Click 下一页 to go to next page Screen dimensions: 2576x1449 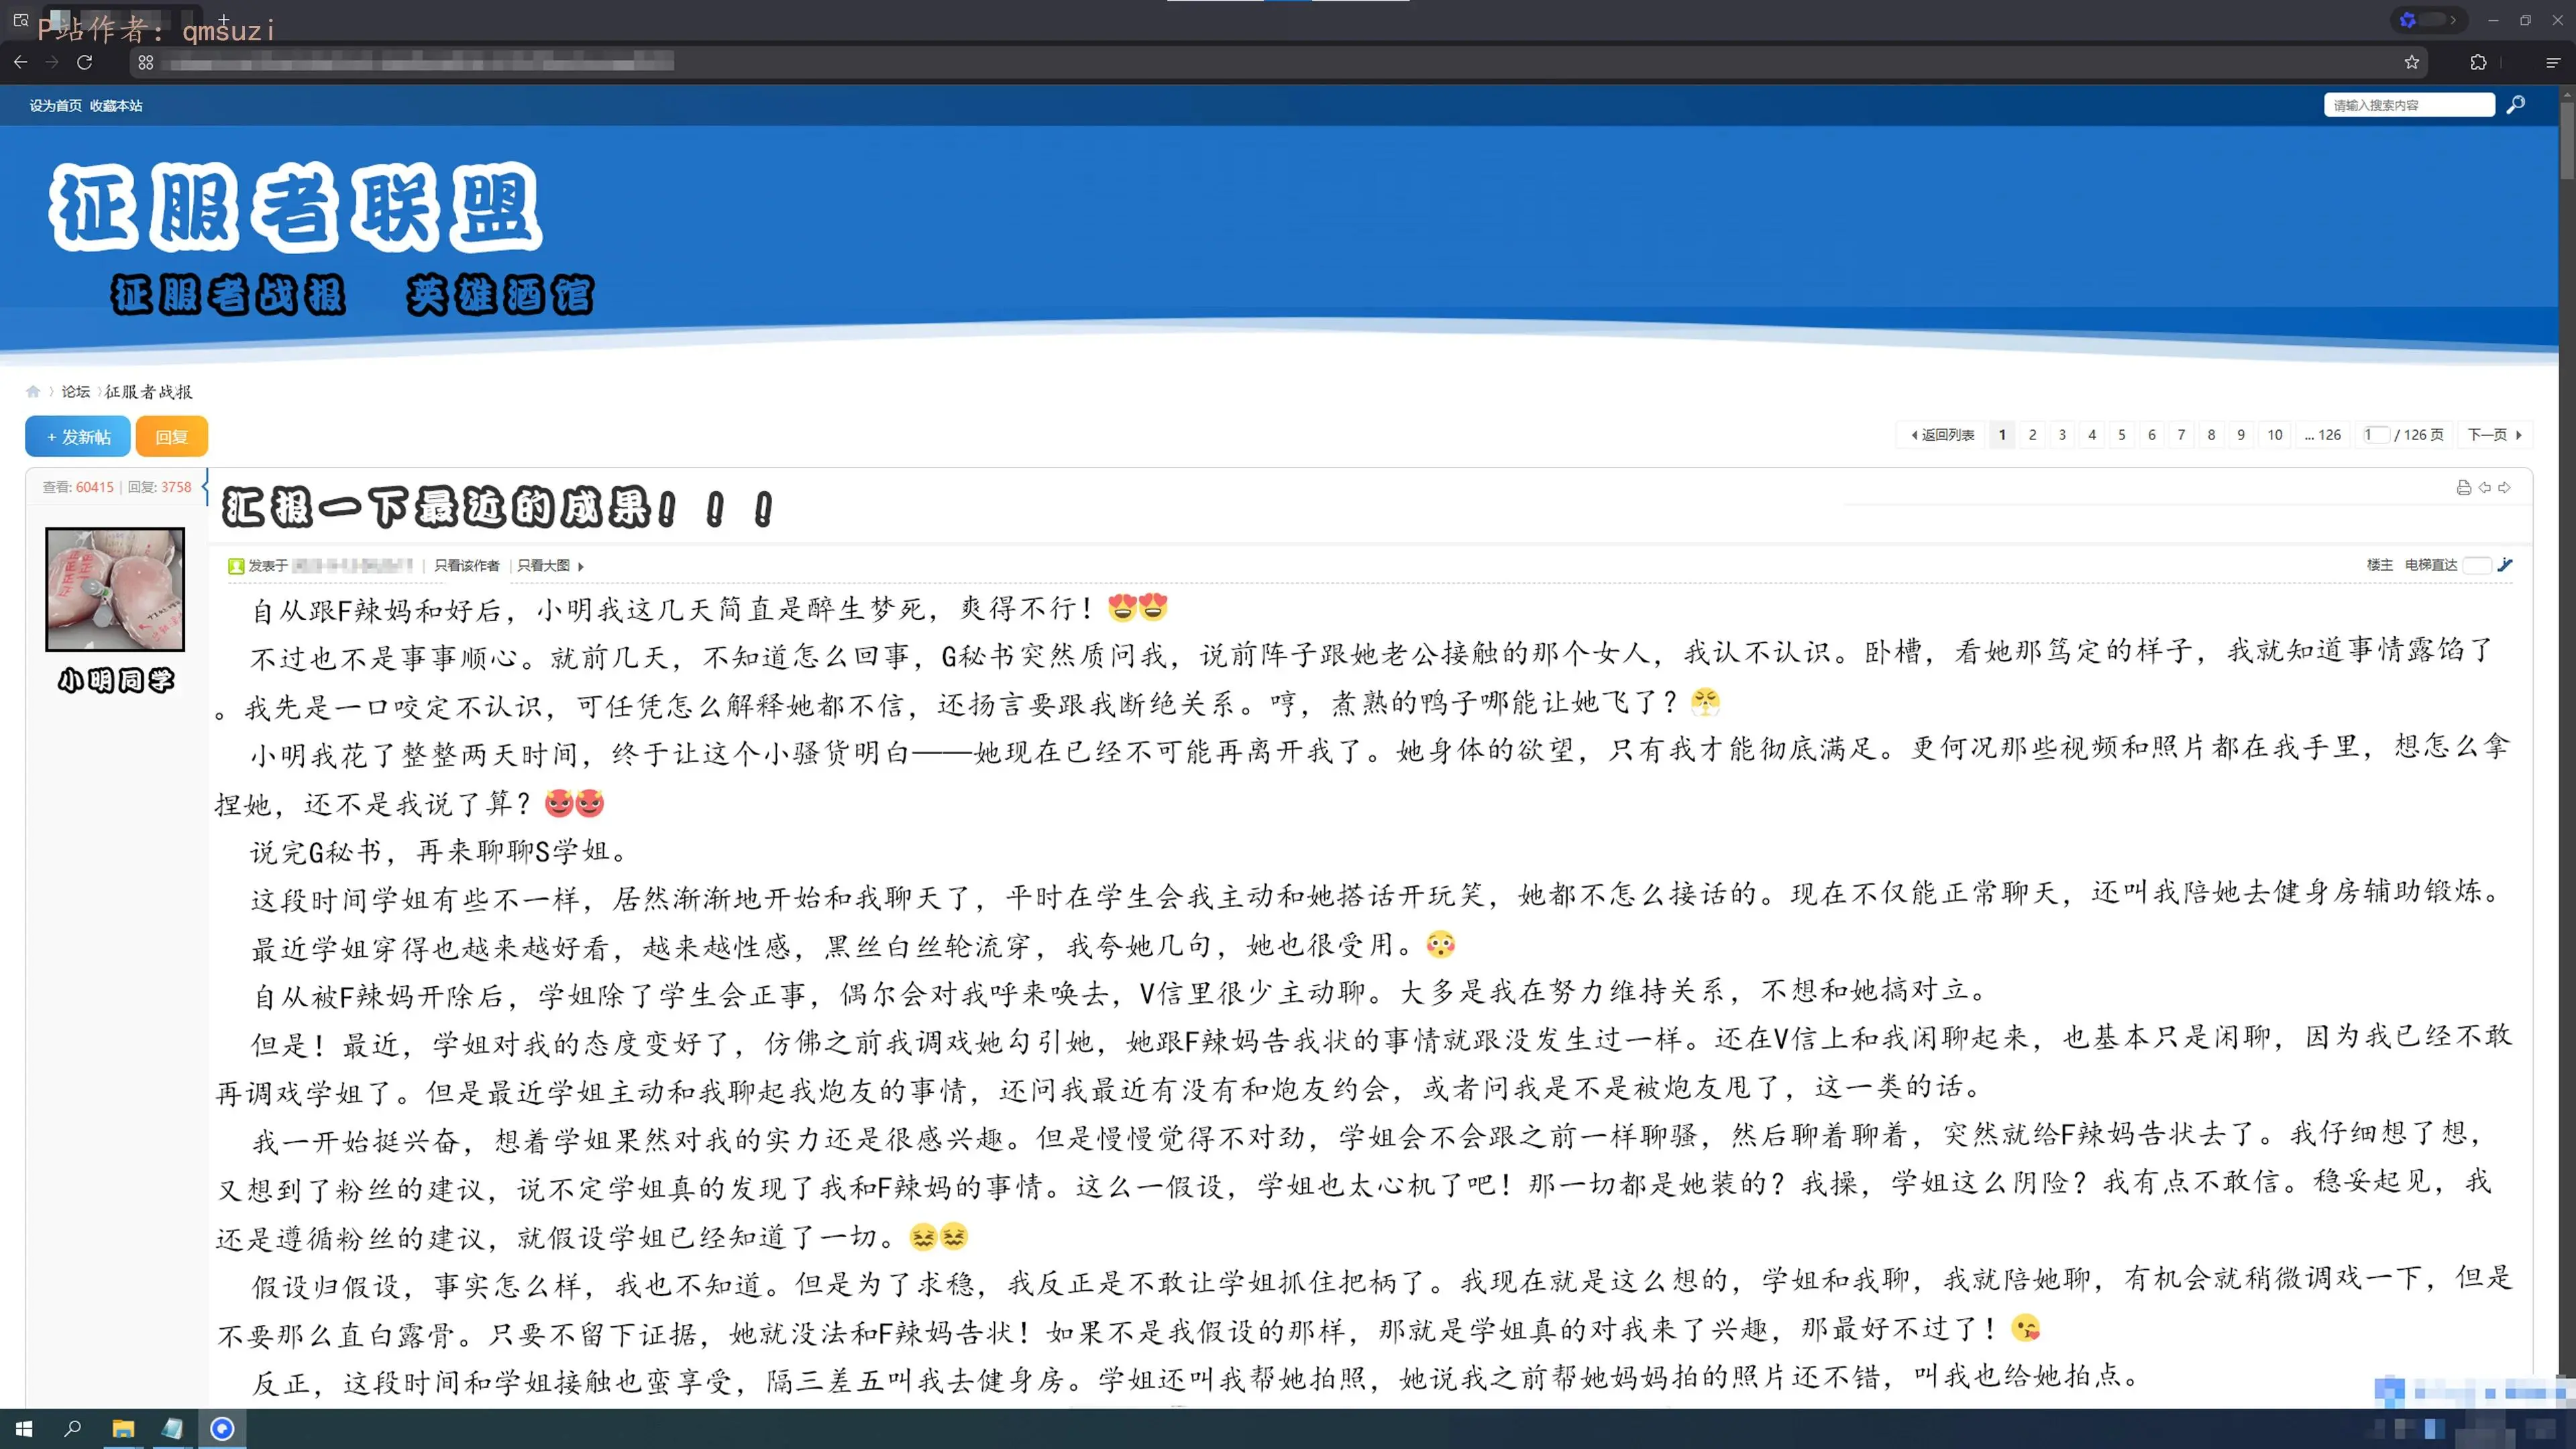tap(2495, 434)
